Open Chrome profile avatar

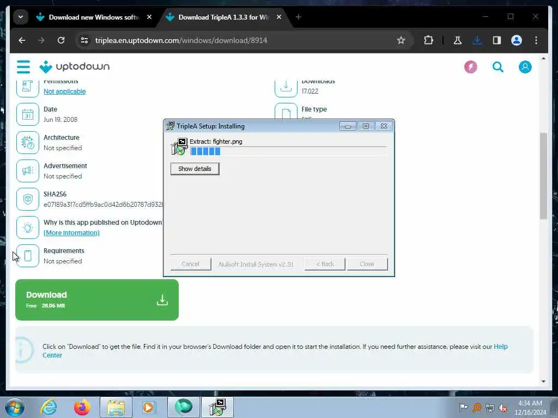517,40
